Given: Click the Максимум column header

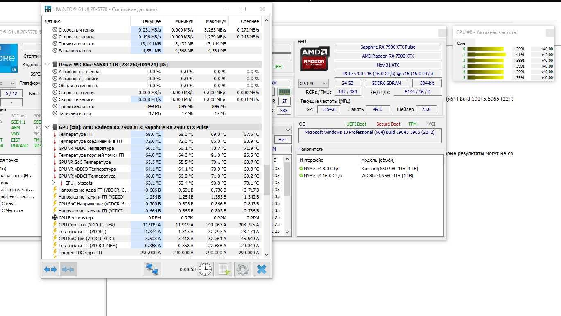Looking at the screenshot, I should tap(212, 21).
